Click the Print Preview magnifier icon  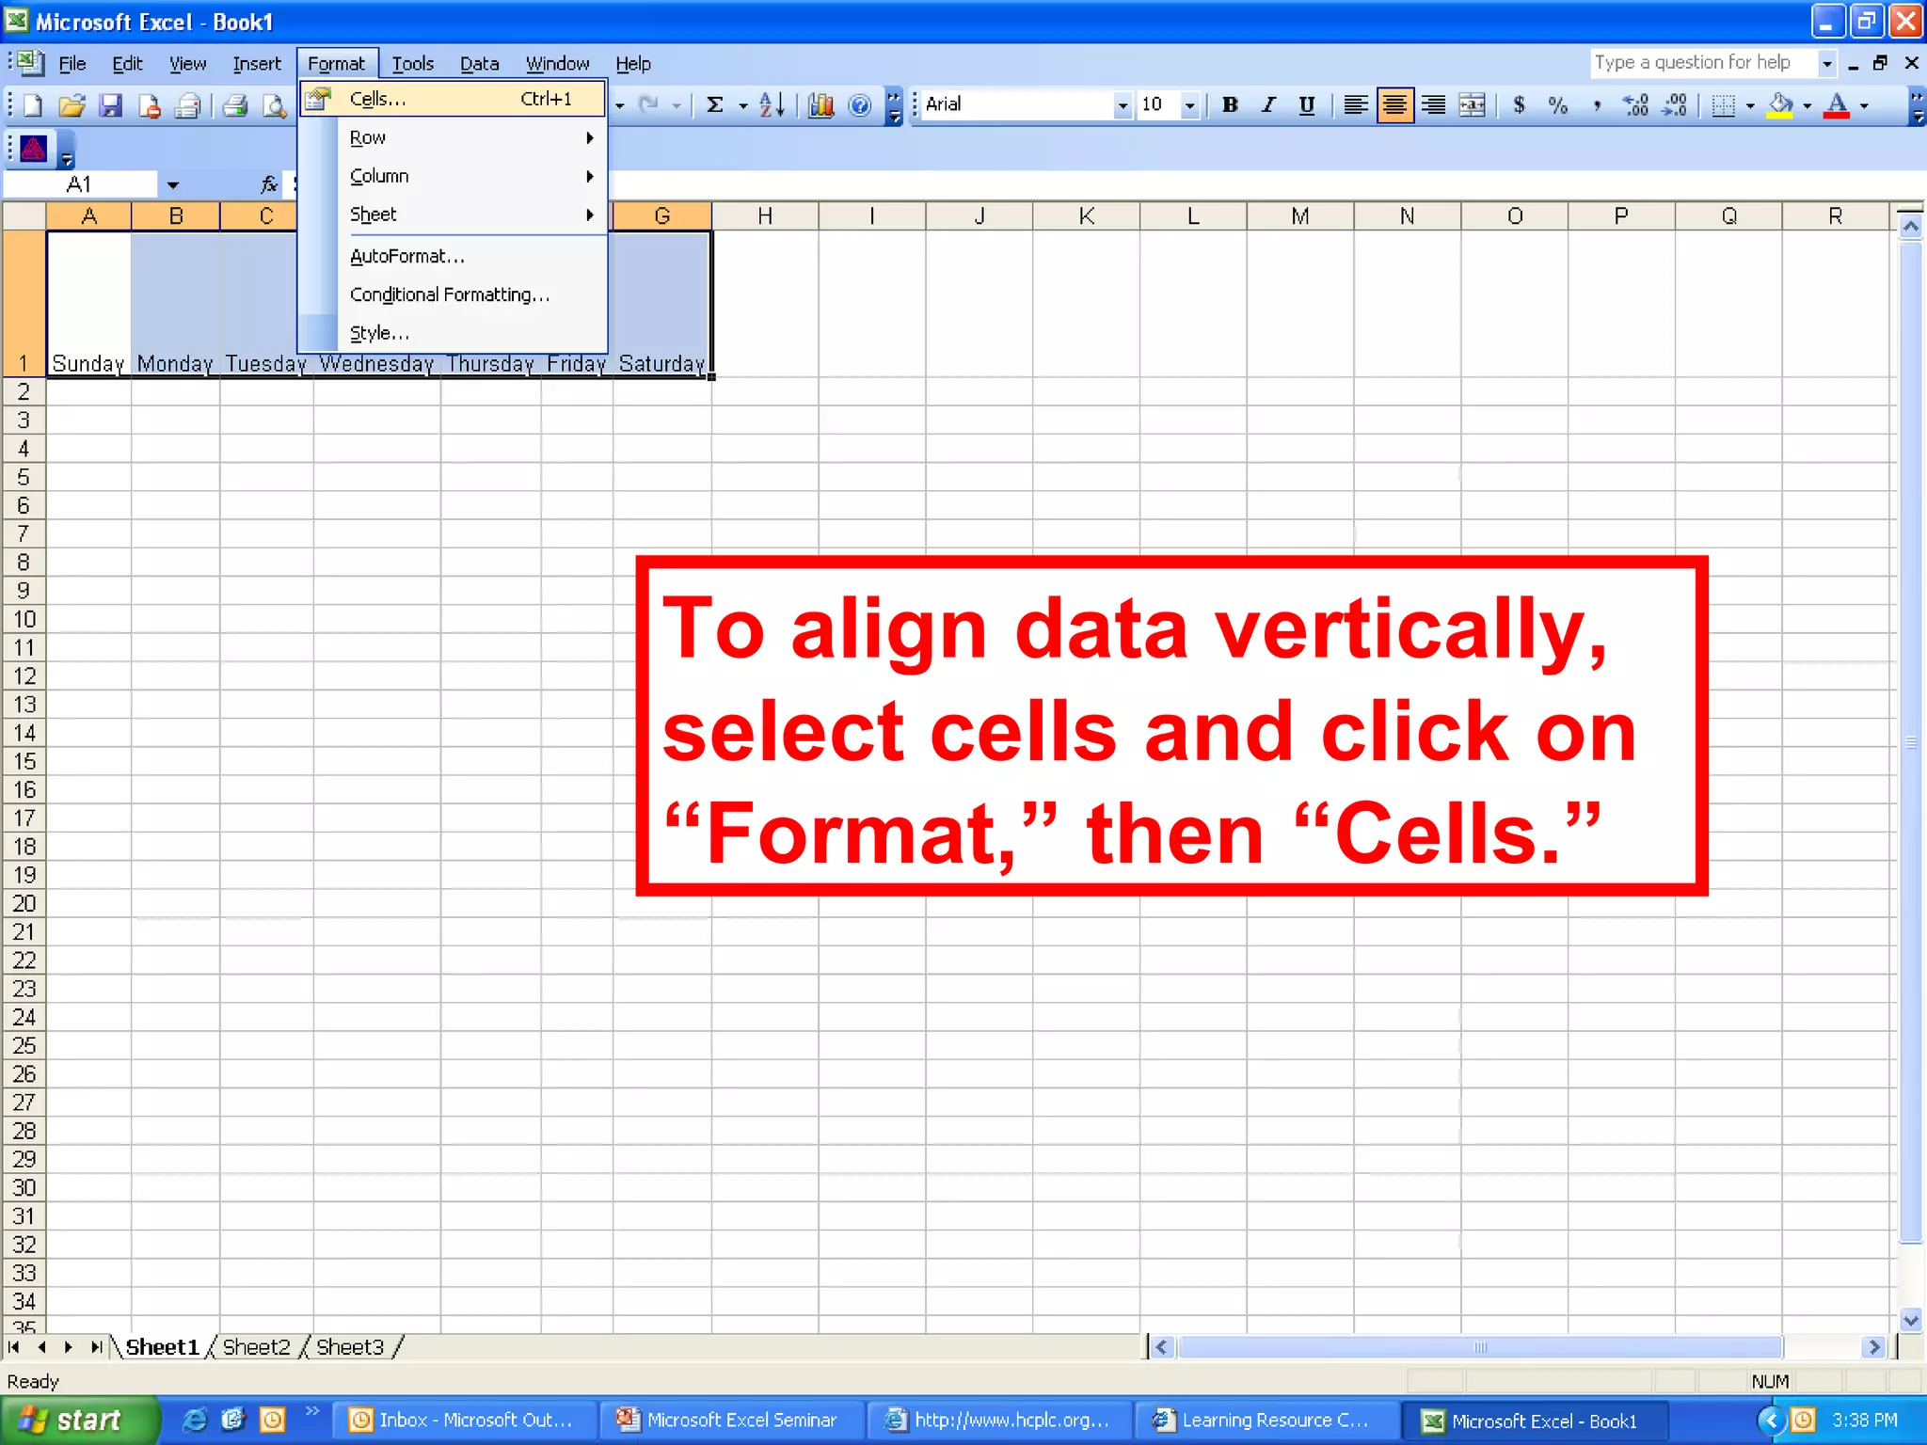[274, 105]
